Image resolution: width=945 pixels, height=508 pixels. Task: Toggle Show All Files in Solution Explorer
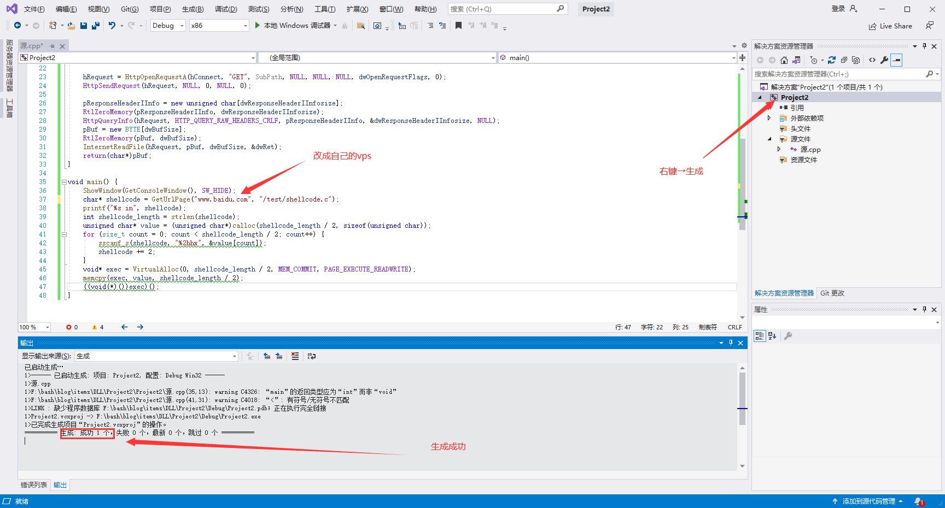856,60
